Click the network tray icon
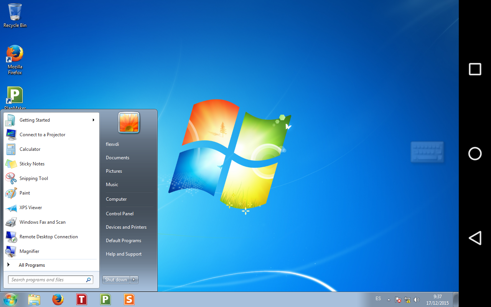491x307 pixels. pos(407,300)
